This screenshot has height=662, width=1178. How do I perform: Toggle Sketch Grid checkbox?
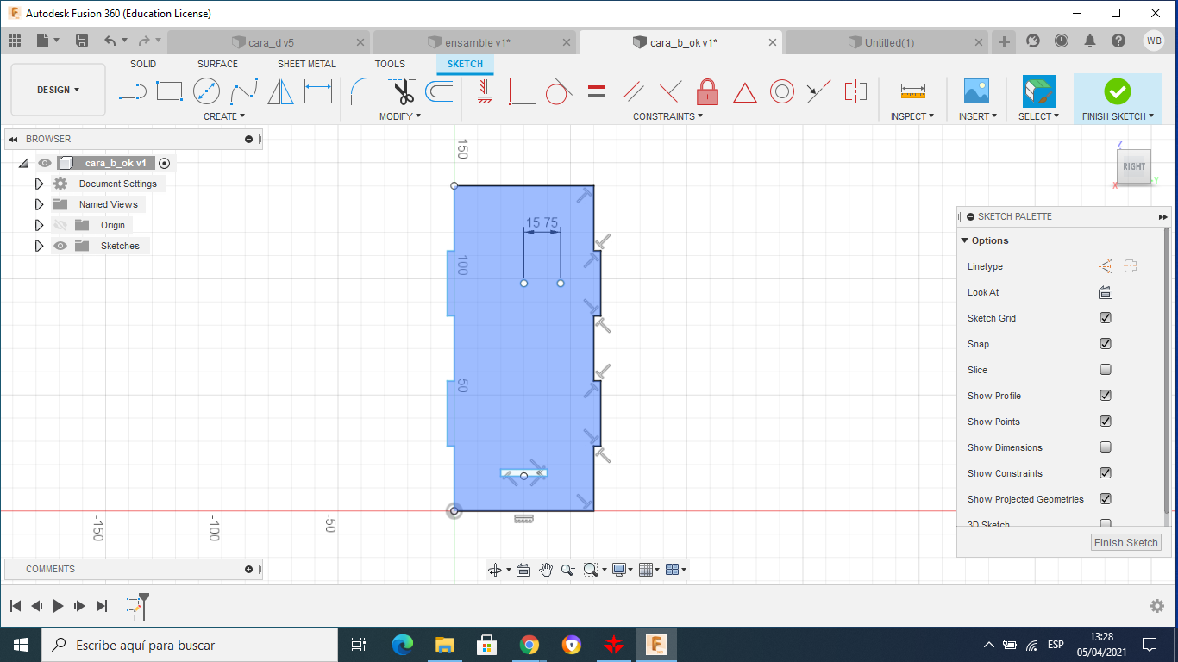(x=1106, y=318)
